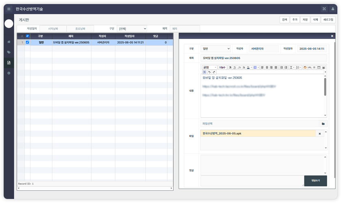The width and height of the screenshot is (341, 203).
Task: Align editor text to the right
Action: tap(271, 67)
